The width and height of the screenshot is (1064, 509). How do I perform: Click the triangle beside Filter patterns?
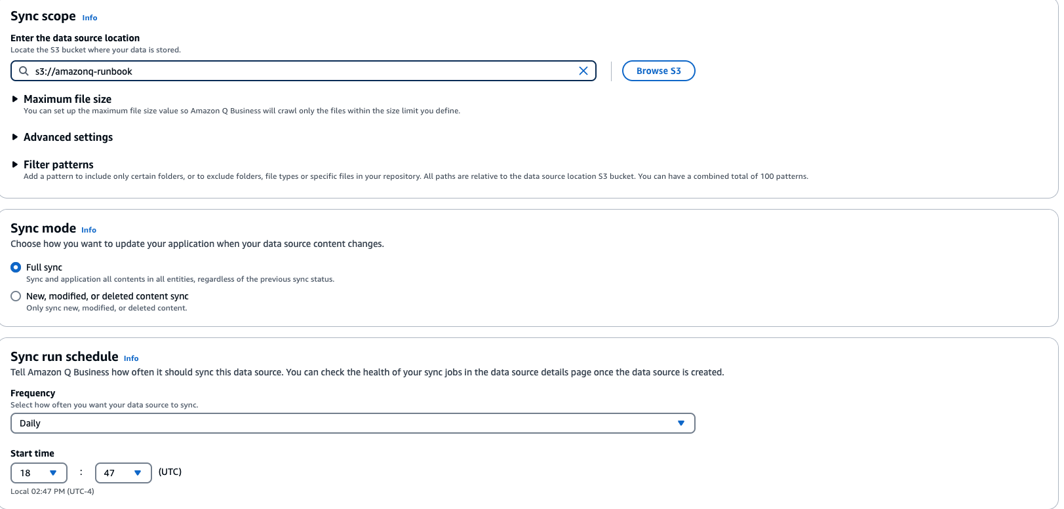[15, 164]
